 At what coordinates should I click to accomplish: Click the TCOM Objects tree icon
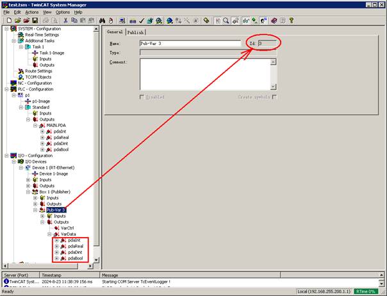pos(20,77)
